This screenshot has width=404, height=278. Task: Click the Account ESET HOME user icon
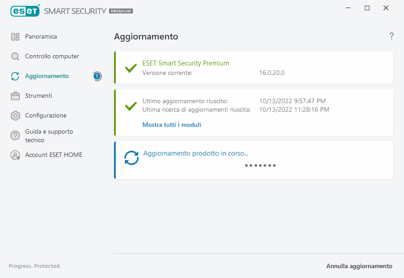coord(15,155)
